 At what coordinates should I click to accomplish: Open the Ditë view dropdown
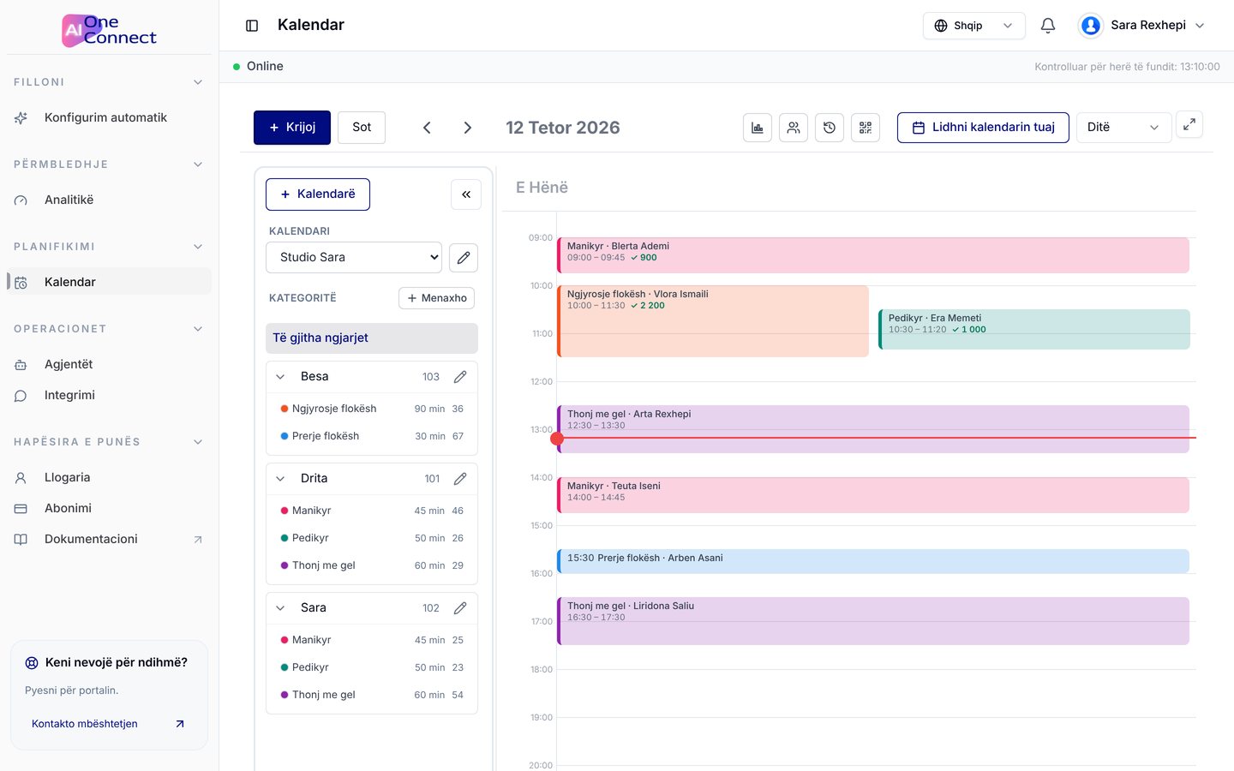click(1123, 128)
